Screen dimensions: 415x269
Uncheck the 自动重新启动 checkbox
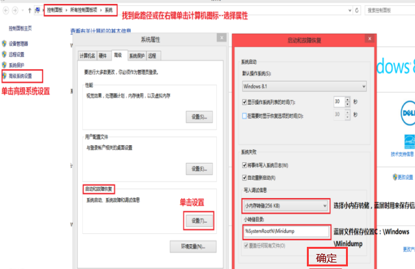tap(244, 177)
